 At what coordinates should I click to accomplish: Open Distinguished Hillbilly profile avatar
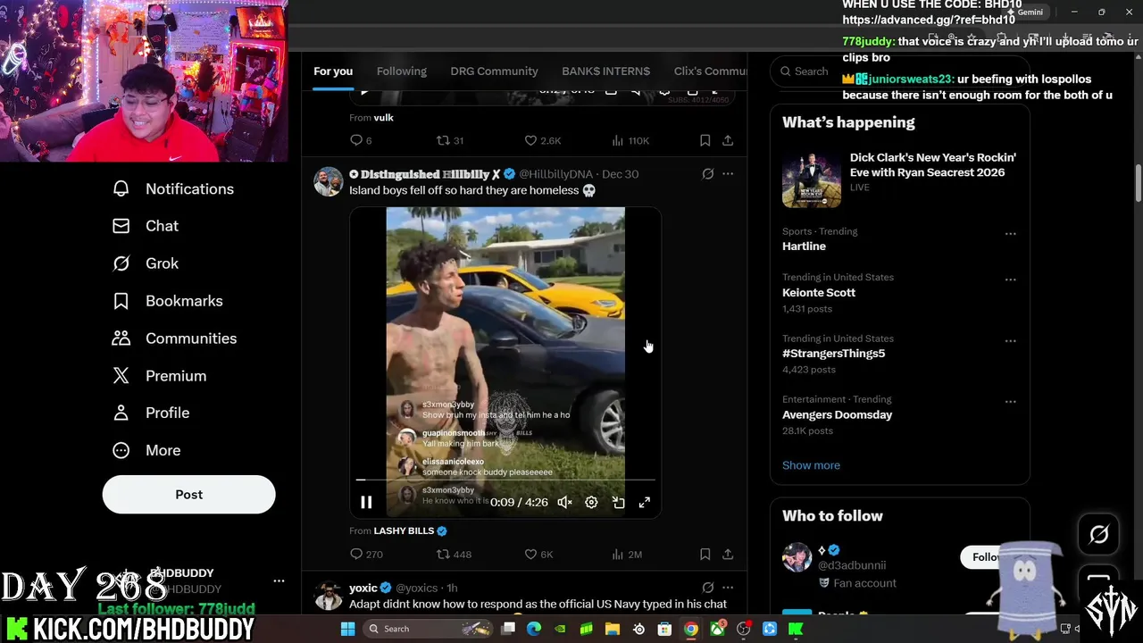[x=328, y=181]
